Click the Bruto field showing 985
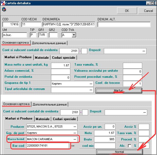 pos(105,139)
